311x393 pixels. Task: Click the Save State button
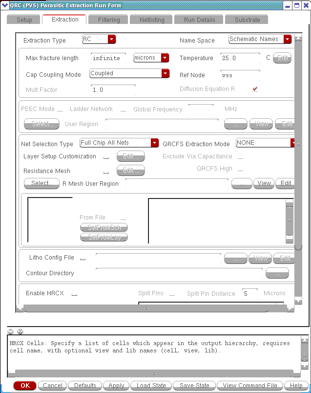(194, 386)
